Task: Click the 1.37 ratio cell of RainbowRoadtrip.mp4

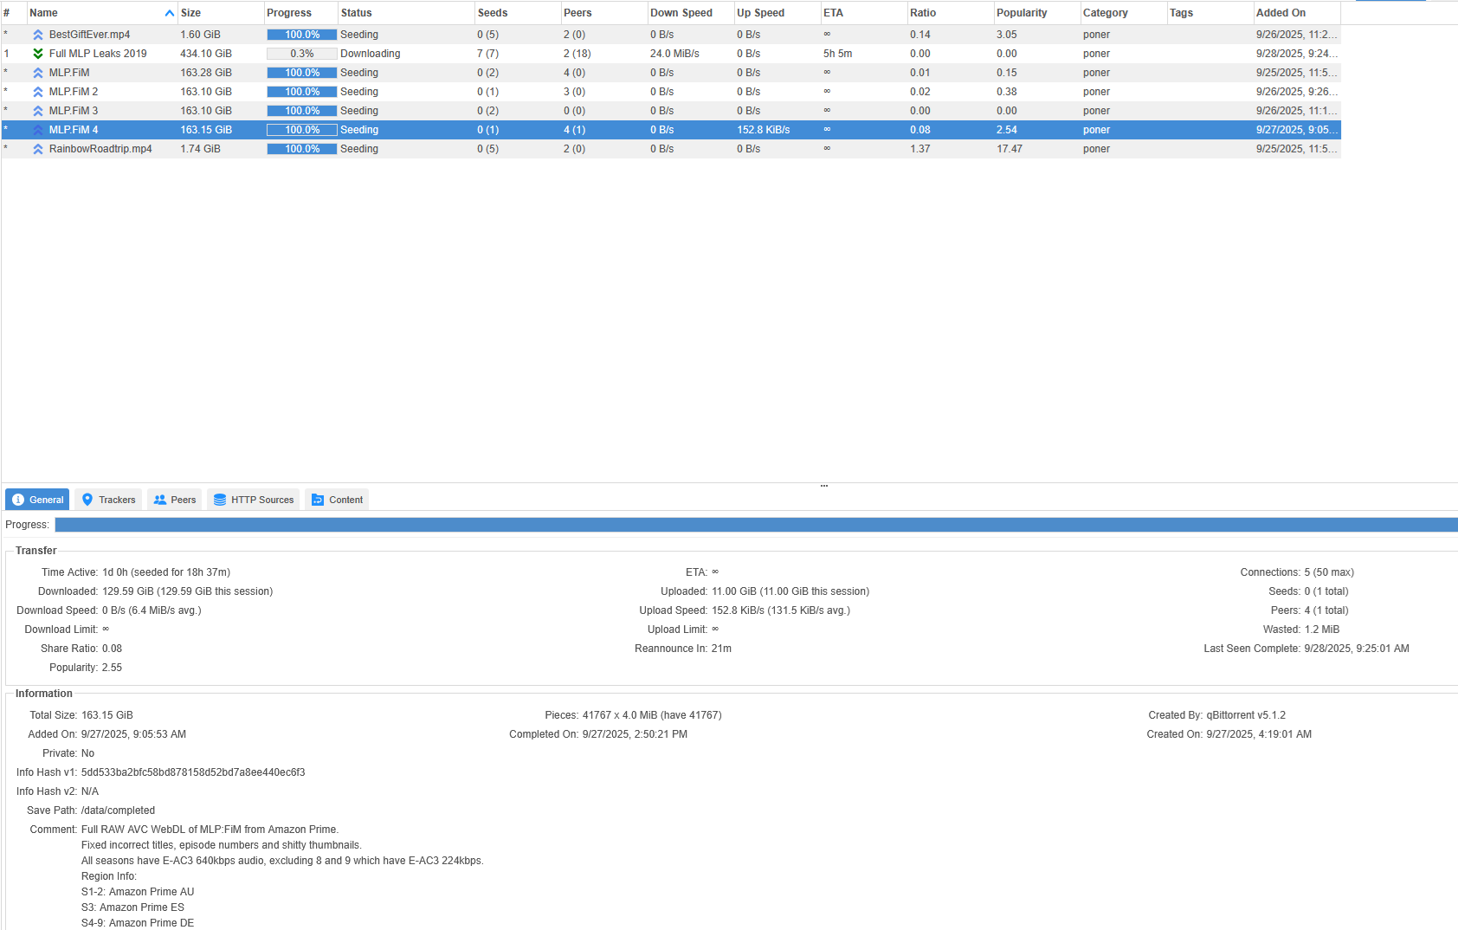Action: (x=919, y=149)
